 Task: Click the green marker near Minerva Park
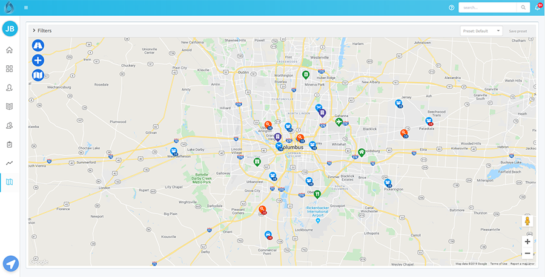306,74
